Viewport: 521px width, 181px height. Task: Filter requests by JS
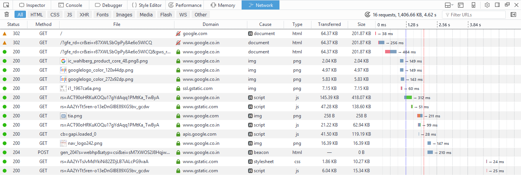click(x=69, y=14)
